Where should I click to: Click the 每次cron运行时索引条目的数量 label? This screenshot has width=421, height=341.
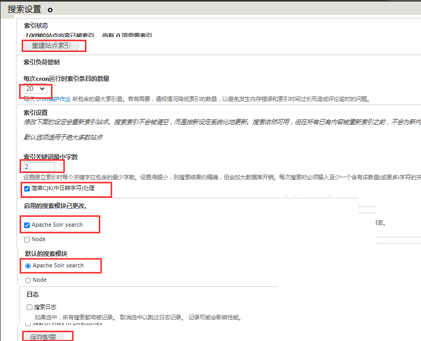[x=66, y=79]
